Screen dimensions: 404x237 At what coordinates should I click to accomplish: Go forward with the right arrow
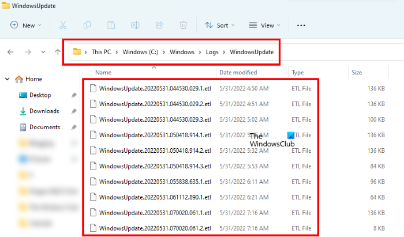click(28, 52)
